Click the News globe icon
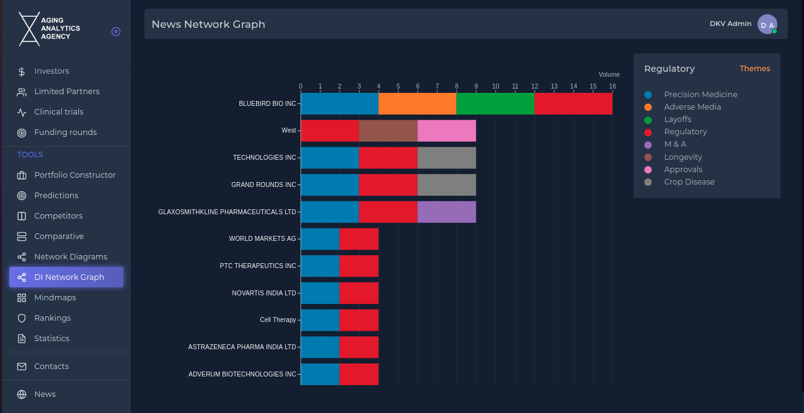804x413 pixels. 22,394
